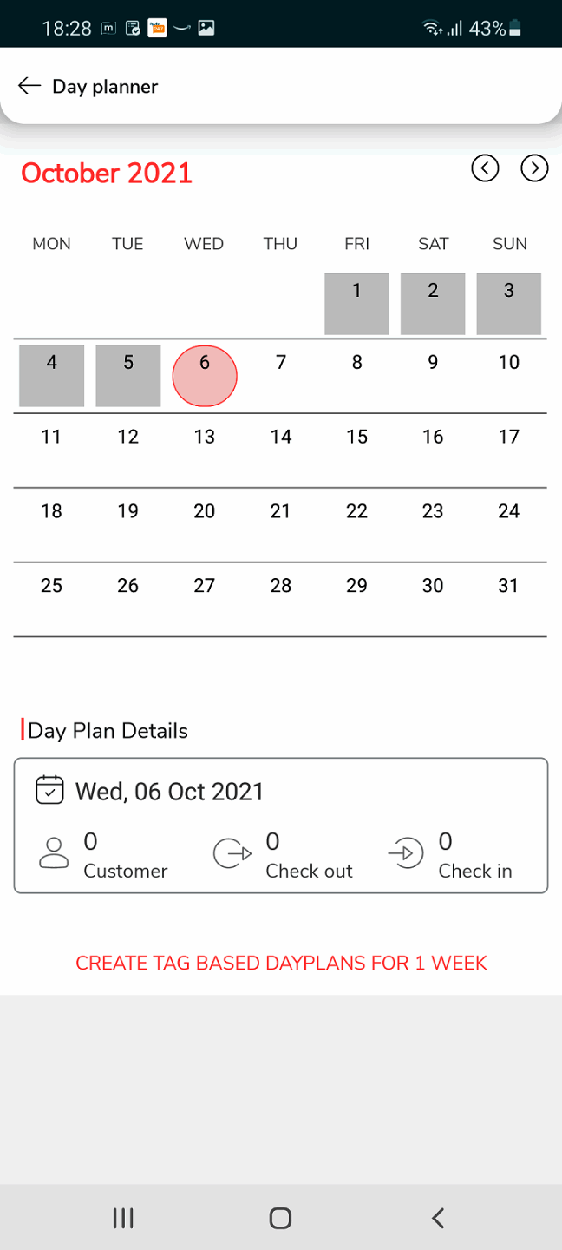The width and height of the screenshot is (562, 1250).
Task: Select October 15 in the calendar
Action: click(x=356, y=437)
